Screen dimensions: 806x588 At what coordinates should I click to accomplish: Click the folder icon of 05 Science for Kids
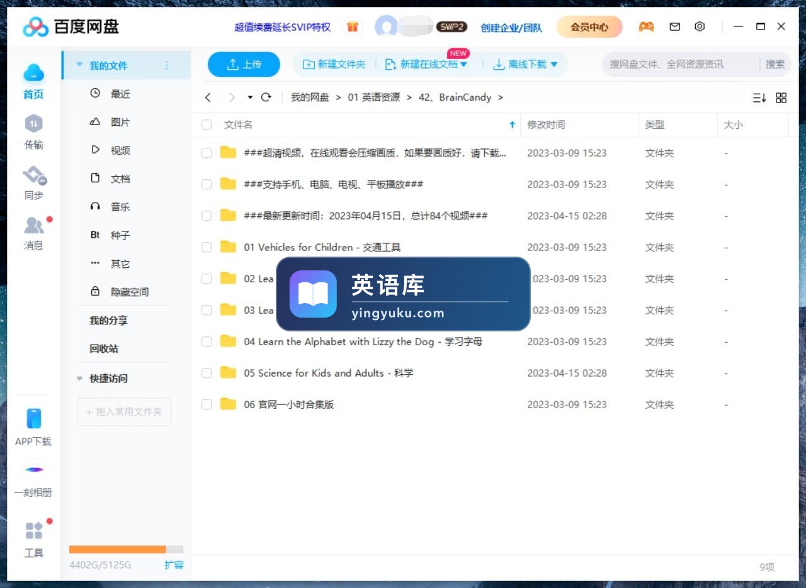pyautogui.click(x=228, y=372)
